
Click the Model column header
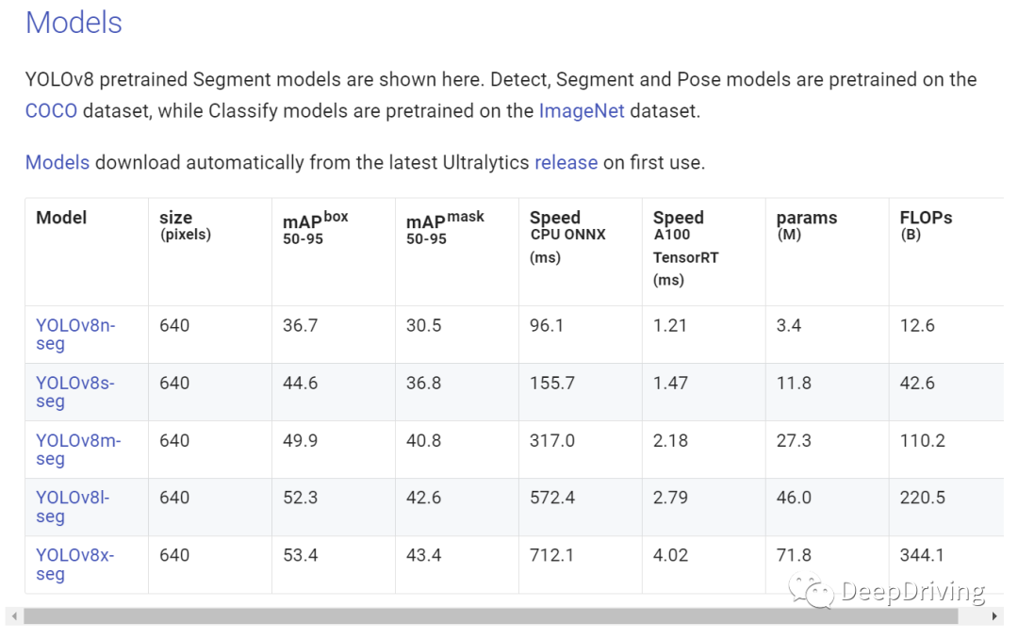coord(61,218)
